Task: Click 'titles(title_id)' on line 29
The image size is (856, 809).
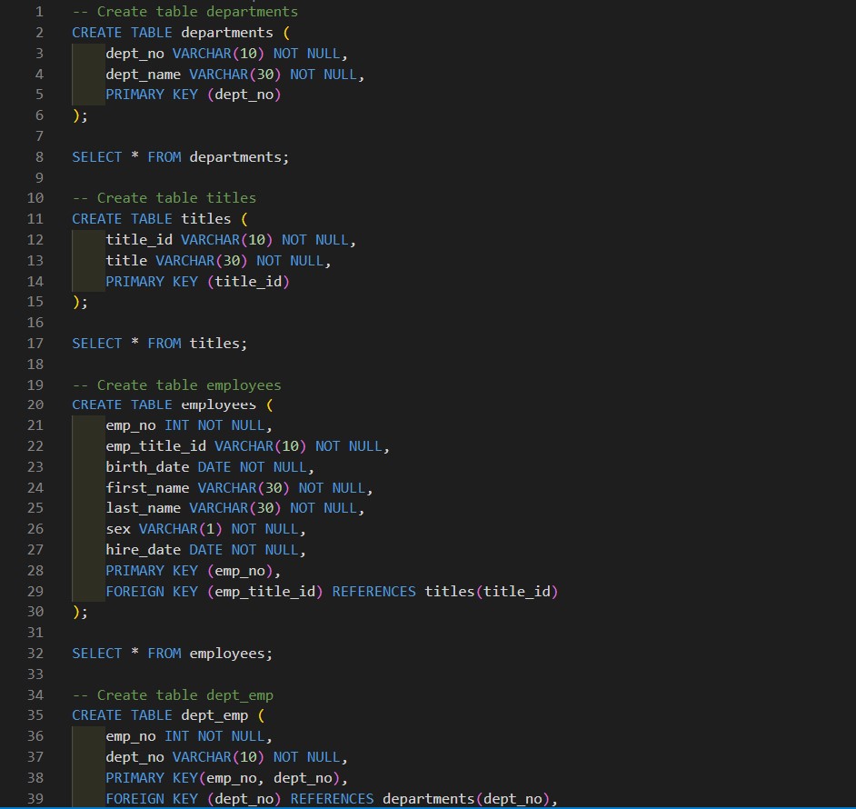Action: pyautogui.click(x=492, y=592)
